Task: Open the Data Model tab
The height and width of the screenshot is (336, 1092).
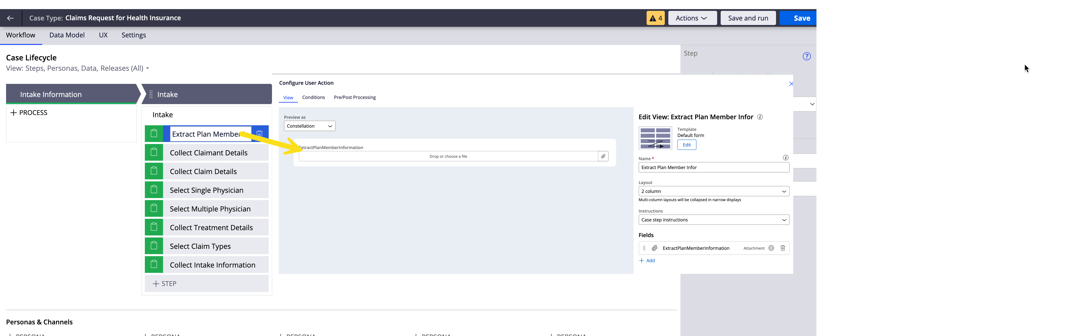Action: [x=67, y=35]
